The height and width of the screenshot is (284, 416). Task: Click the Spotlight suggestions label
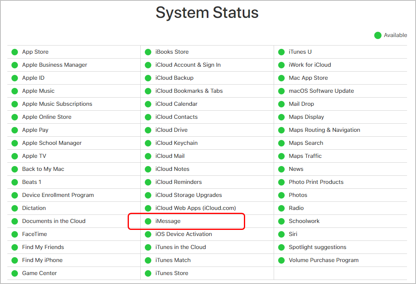pos(318,247)
